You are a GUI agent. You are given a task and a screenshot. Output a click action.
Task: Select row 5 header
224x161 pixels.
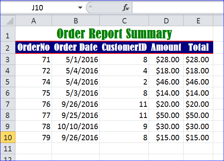click(x=8, y=82)
